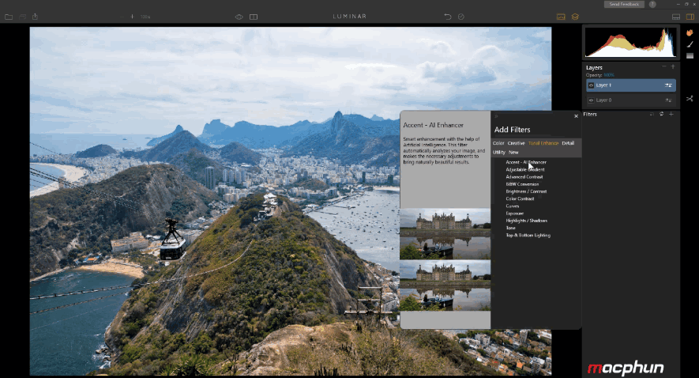This screenshot has height=378, width=699.
Task: Click the Accent - AI Enhancer description heading
Action: (434, 126)
